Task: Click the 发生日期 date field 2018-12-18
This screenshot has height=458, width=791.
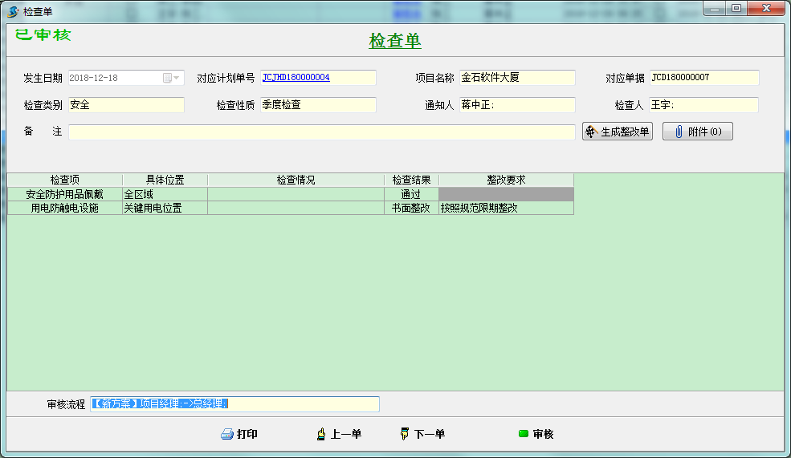Action: pos(126,78)
